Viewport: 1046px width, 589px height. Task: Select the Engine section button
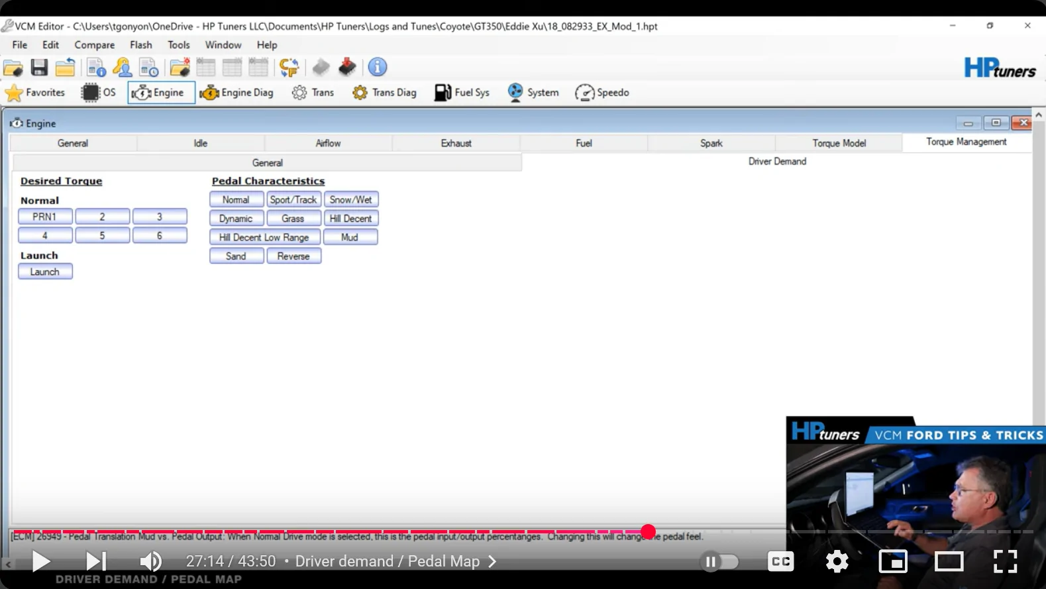point(161,93)
